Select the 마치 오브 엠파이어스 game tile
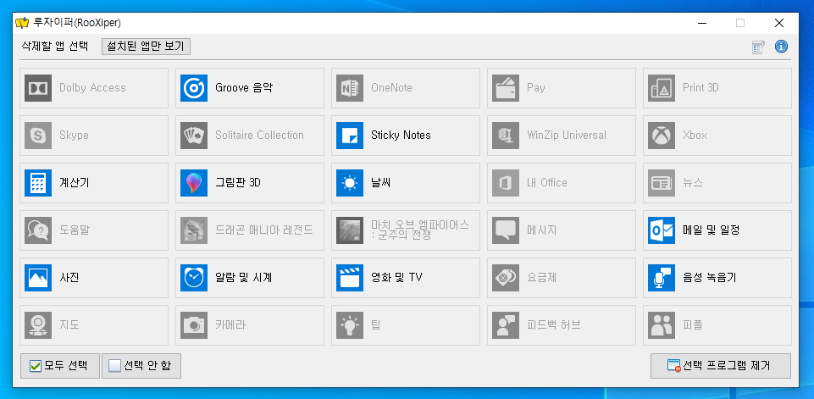Image resolution: width=814 pixels, height=399 pixels. click(406, 230)
